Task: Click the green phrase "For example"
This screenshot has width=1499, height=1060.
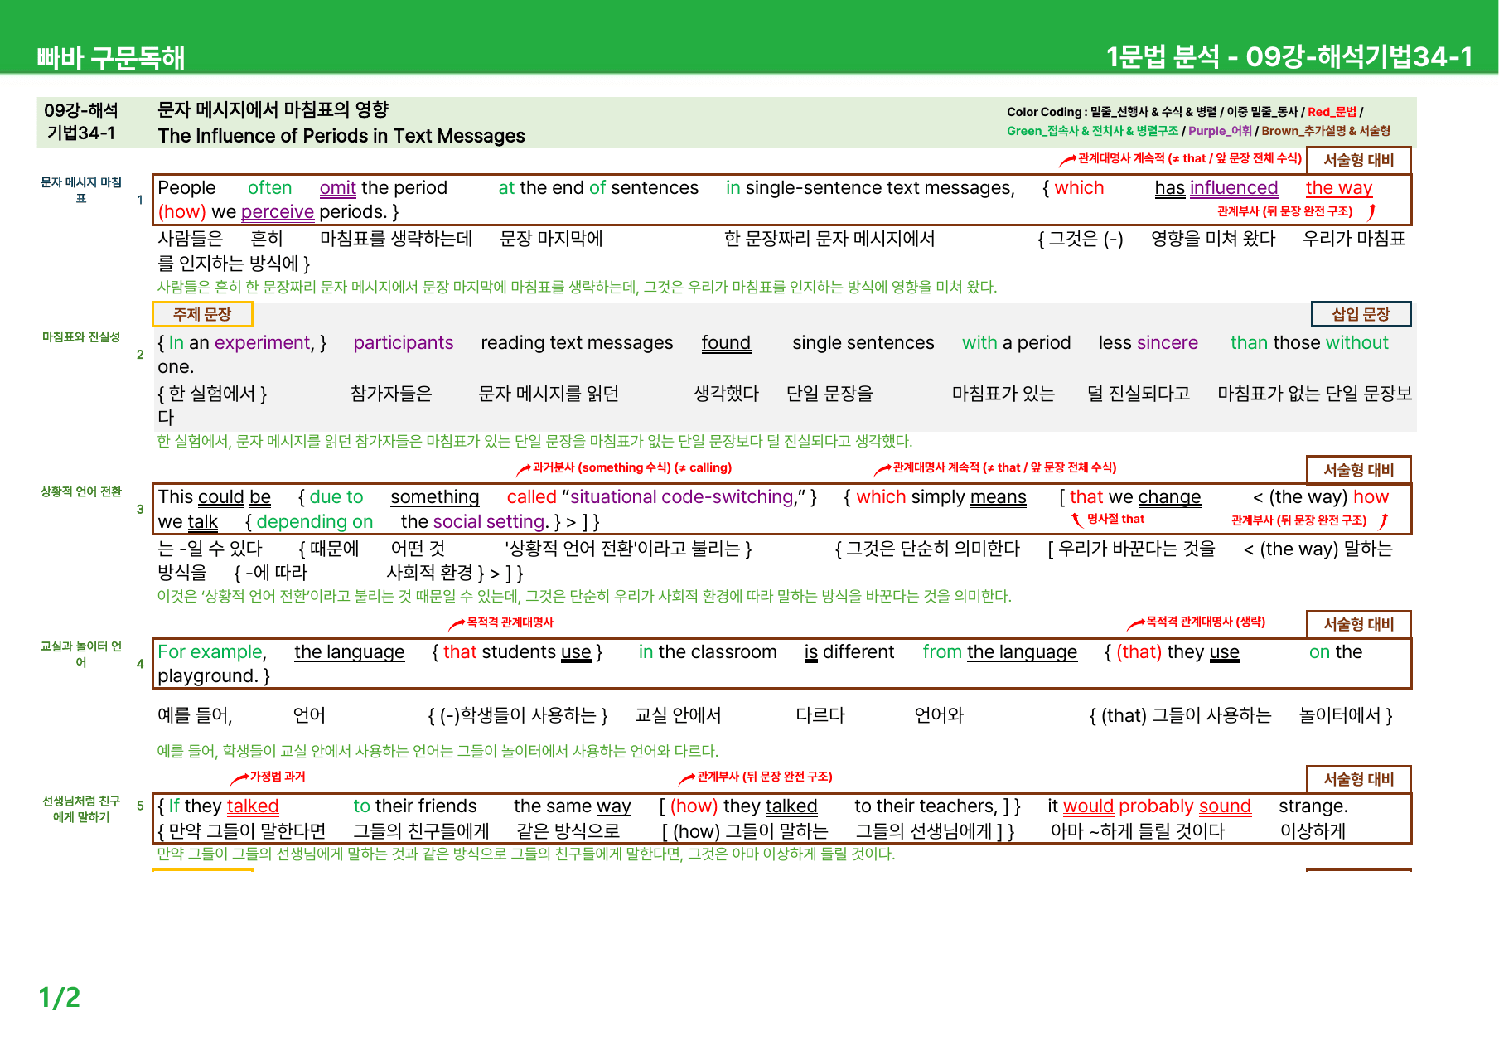Action: (x=210, y=652)
